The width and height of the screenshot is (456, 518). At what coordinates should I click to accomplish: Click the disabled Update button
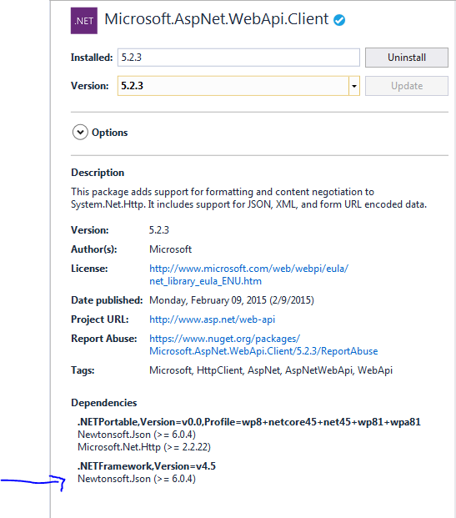pos(407,86)
